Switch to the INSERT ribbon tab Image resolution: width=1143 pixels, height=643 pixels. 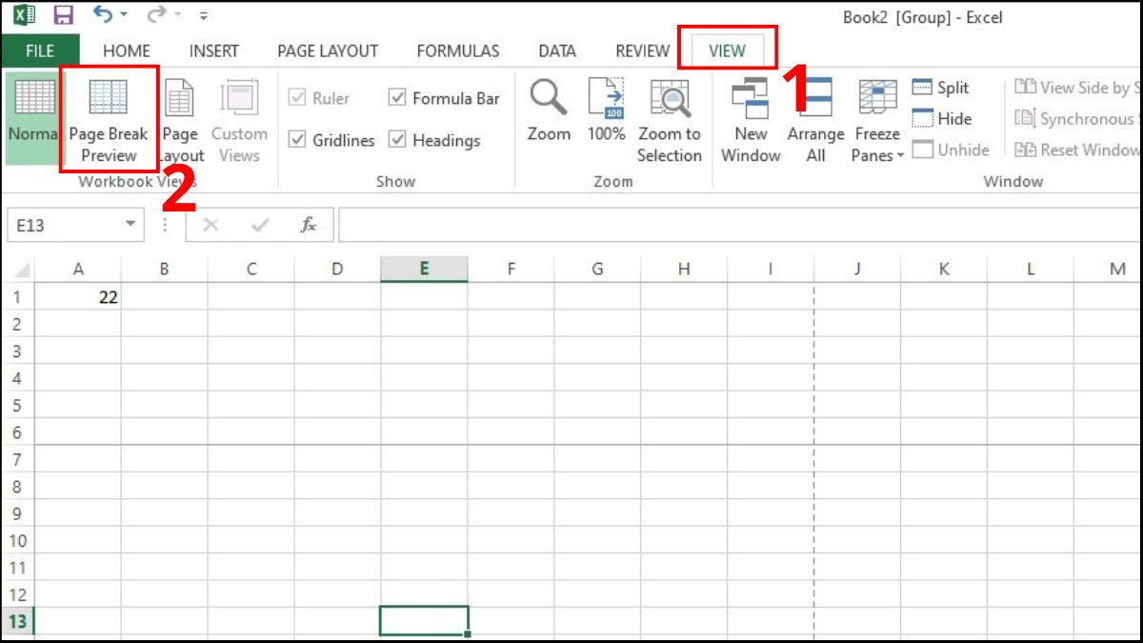(214, 50)
